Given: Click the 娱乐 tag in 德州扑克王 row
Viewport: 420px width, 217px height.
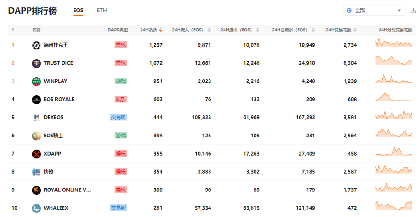Looking at the screenshot, I should click(x=121, y=45).
